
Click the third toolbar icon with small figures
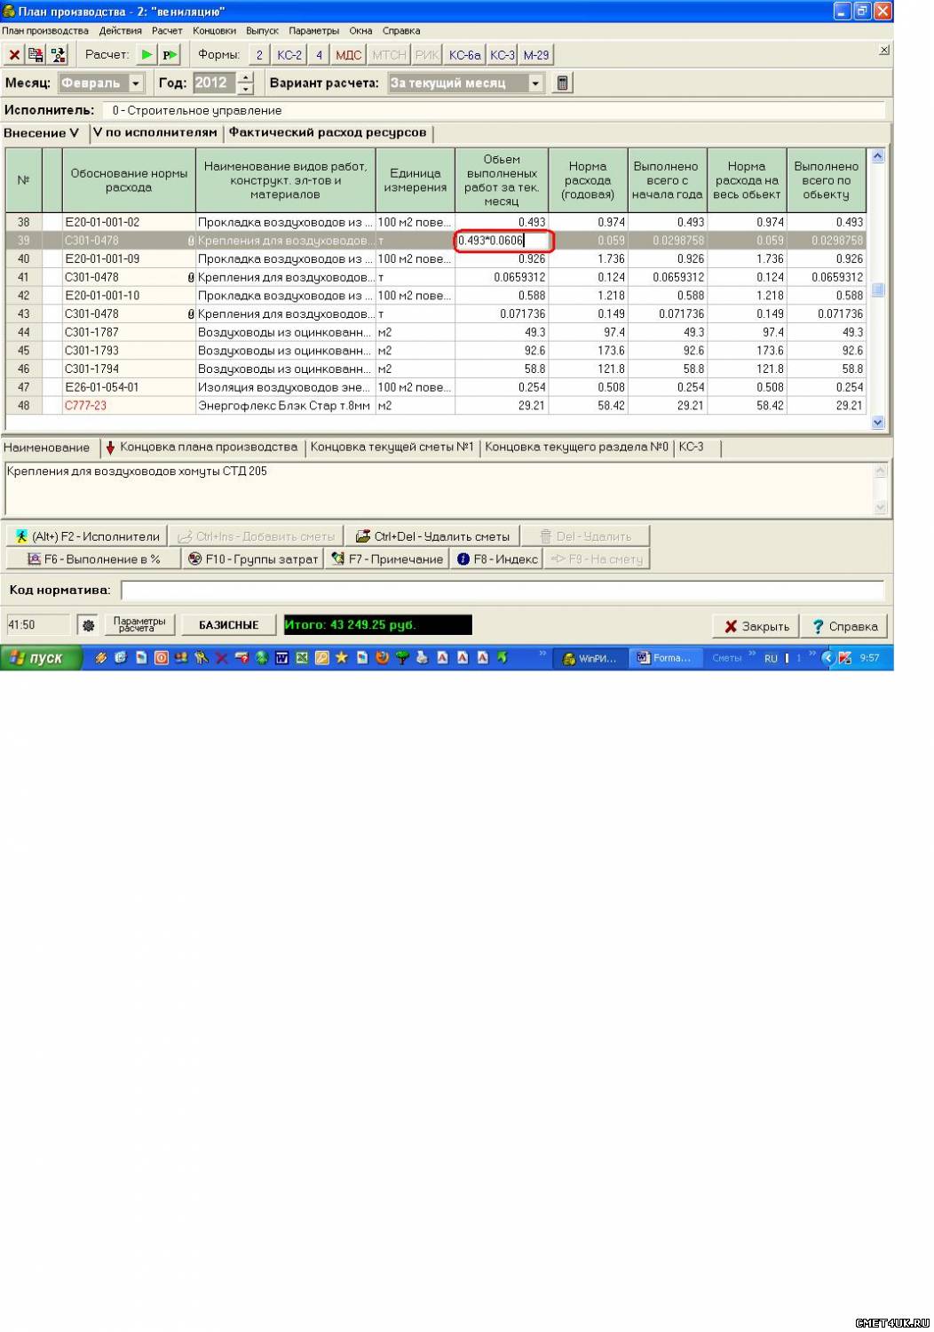(x=58, y=55)
